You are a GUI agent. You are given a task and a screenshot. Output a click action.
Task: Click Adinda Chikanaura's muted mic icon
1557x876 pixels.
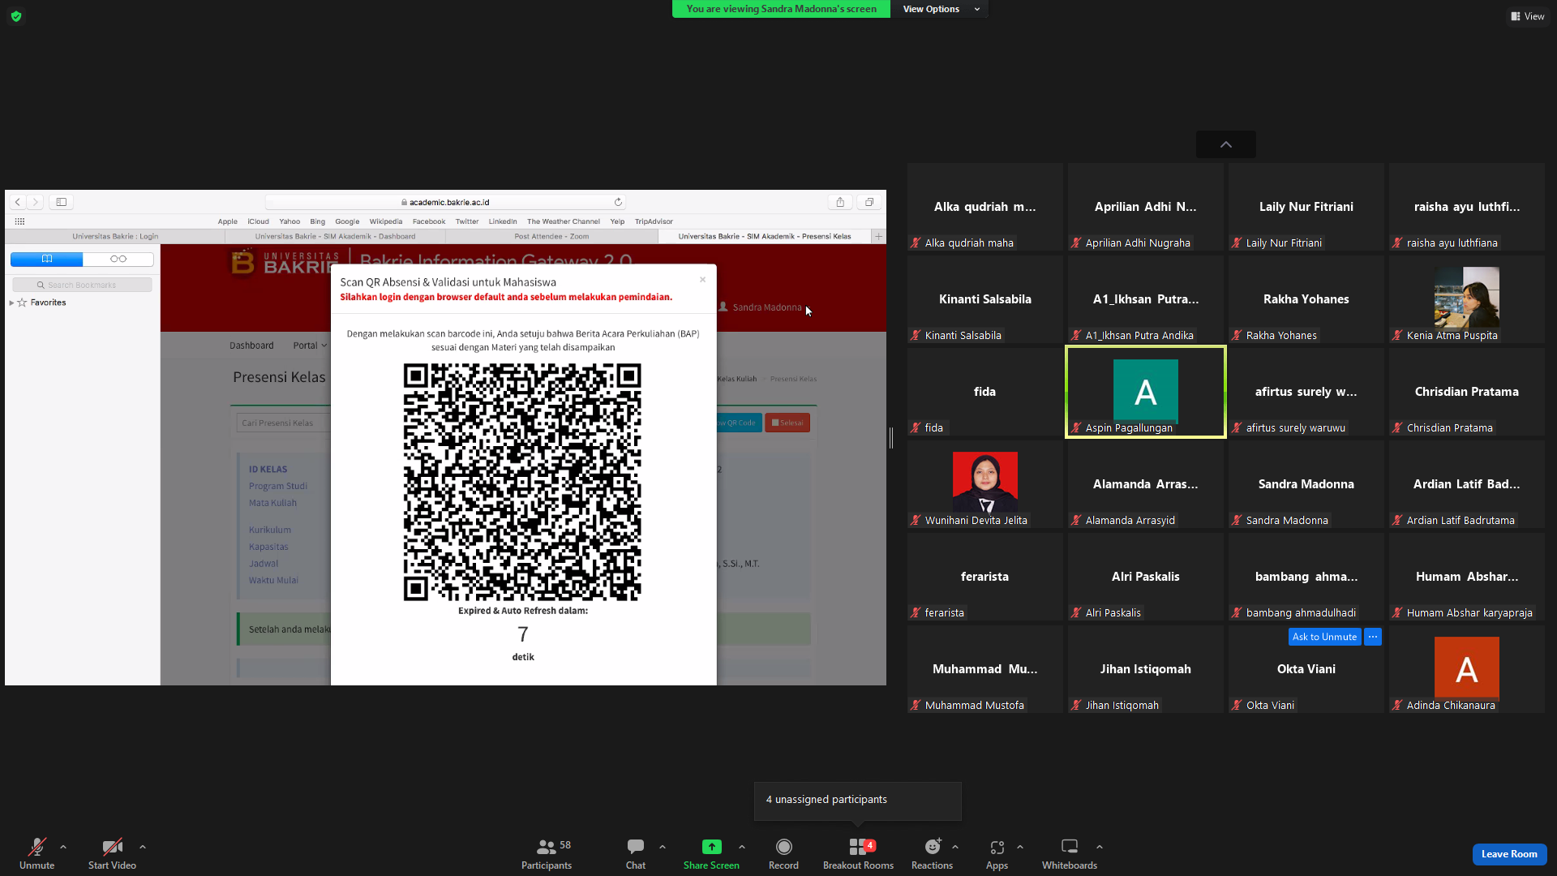pyautogui.click(x=1397, y=705)
